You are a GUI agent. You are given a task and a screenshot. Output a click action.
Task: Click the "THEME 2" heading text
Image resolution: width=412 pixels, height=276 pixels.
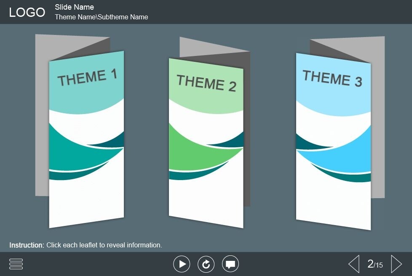point(206,82)
